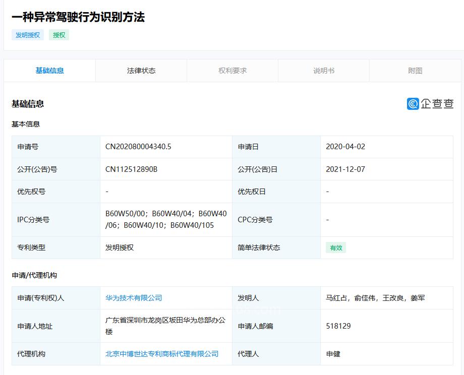Screen dimensions: 464x375
Task: Open the 附图 tab
Action: pos(415,71)
